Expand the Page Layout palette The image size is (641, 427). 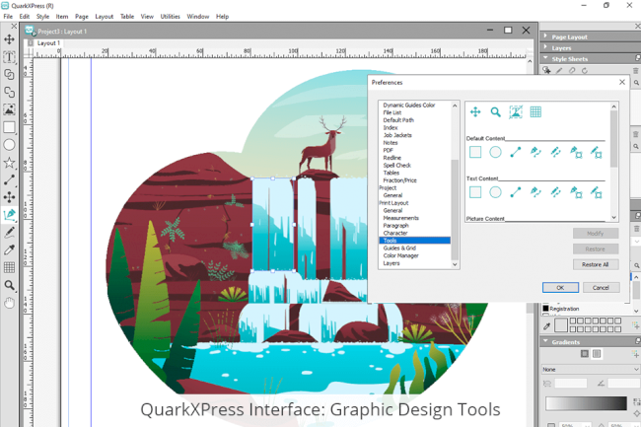pyautogui.click(x=545, y=36)
